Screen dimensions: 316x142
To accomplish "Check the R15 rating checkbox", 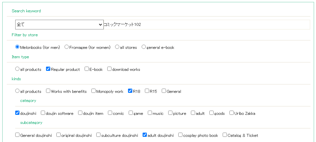I will click(147, 91).
